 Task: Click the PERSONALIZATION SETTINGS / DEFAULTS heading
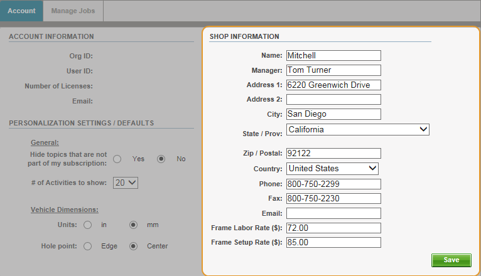coord(81,123)
